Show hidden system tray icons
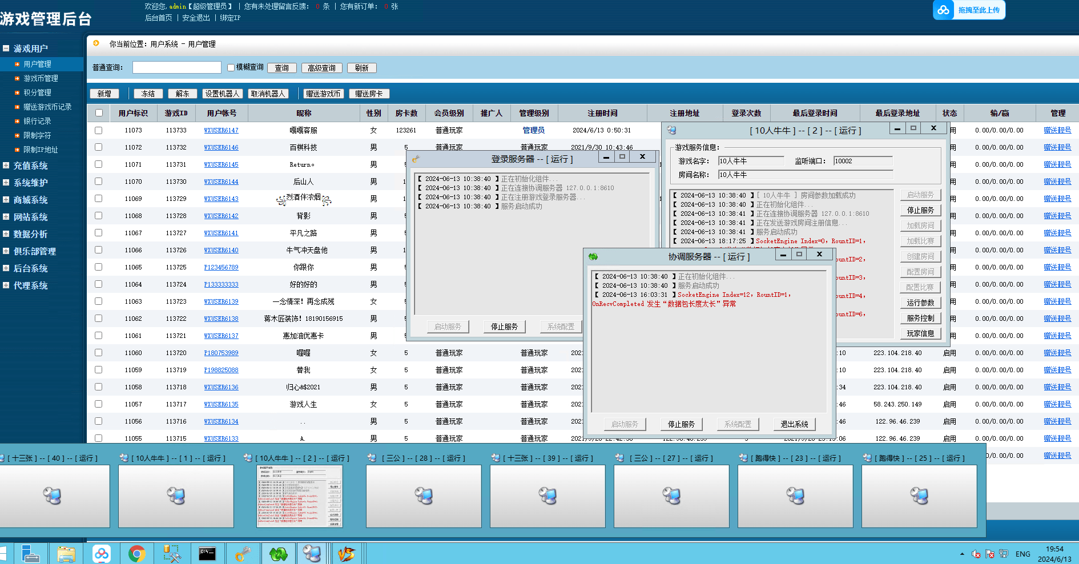 coord(962,554)
